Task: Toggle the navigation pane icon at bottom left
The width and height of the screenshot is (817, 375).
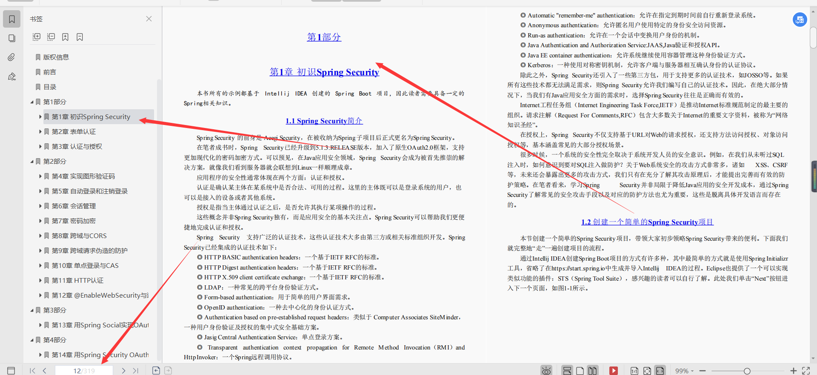Action: click(x=11, y=371)
